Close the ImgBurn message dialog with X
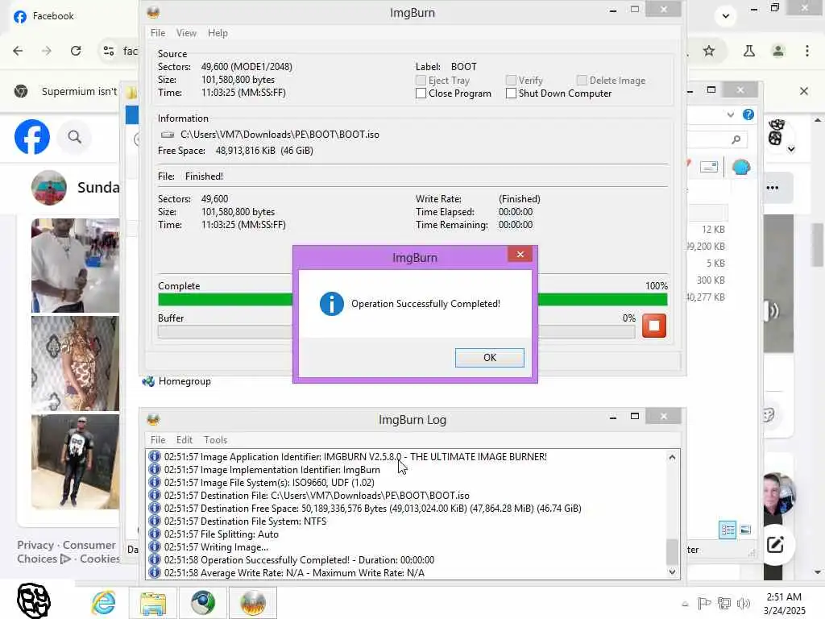The width and height of the screenshot is (825, 619). click(520, 254)
